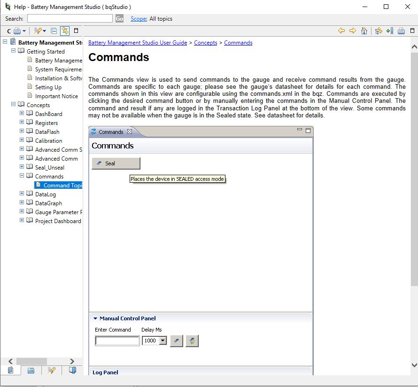Click the green execute icon next to send button
Screen dimensions: 418x387
(192, 341)
